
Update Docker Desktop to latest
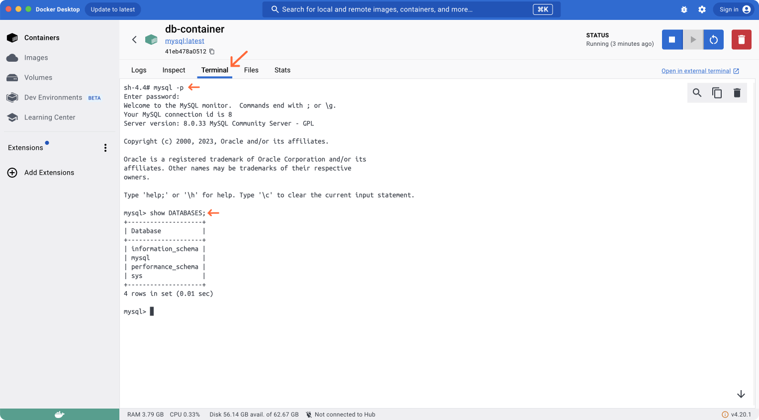(x=112, y=9)
